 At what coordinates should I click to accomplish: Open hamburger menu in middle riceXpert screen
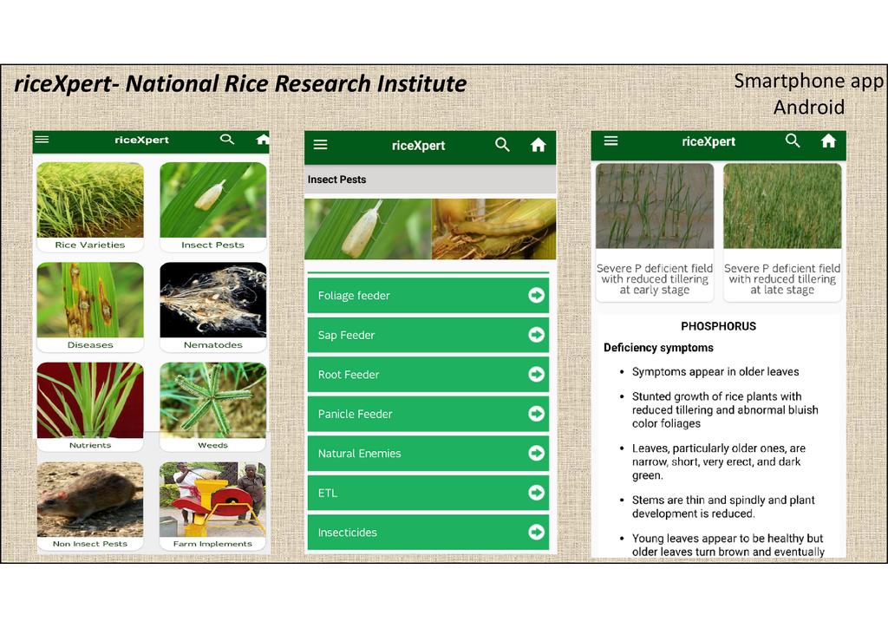(320, 145)
